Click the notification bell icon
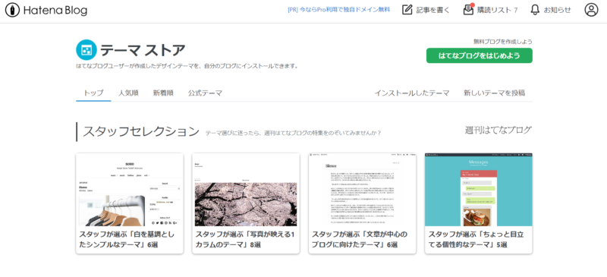607x277 pixels. (x=535, y=10)
